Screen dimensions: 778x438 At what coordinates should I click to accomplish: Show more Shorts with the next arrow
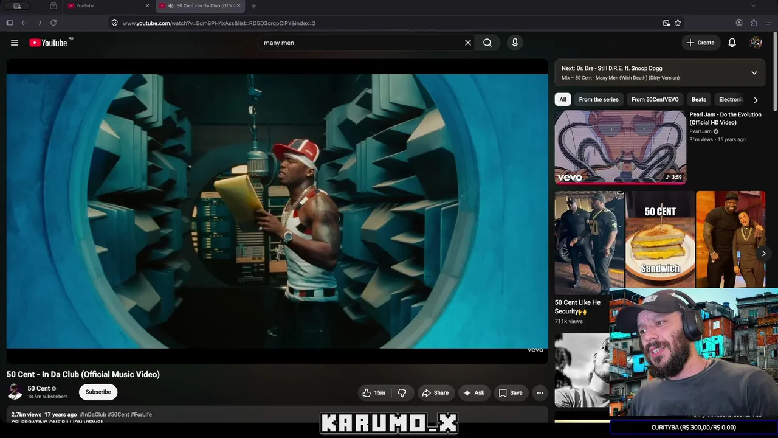pos(763,253)
